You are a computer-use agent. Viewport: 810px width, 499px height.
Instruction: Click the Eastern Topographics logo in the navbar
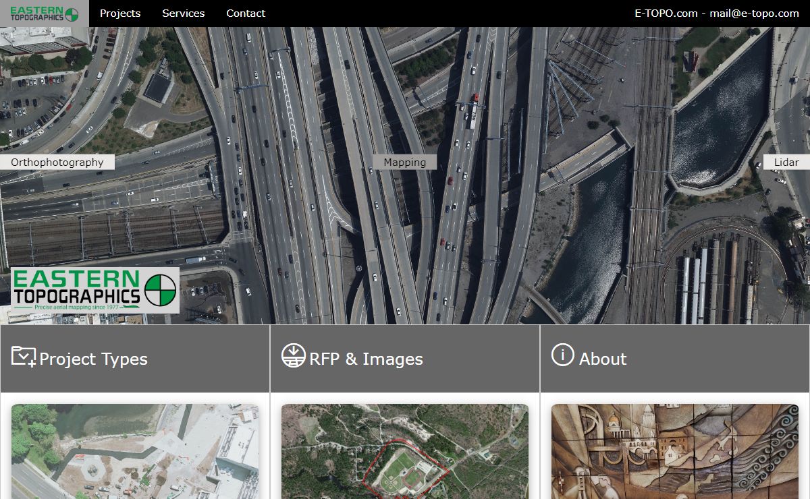point(44,13)
